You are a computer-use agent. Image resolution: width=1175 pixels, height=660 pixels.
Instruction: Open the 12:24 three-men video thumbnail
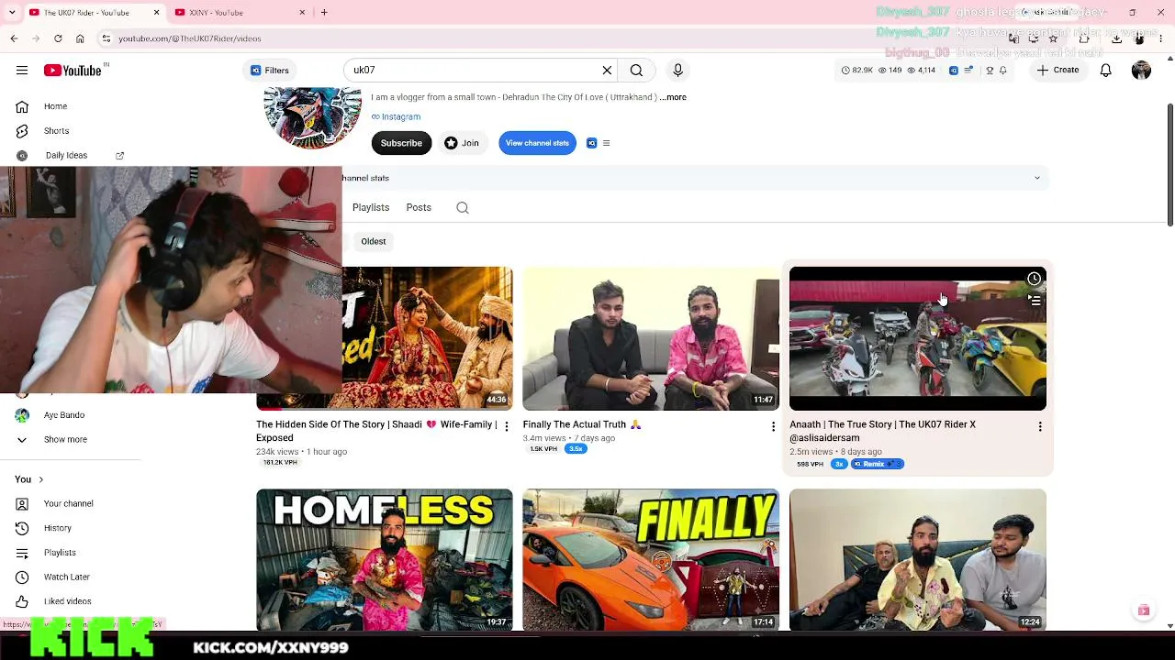pos(918,559)
